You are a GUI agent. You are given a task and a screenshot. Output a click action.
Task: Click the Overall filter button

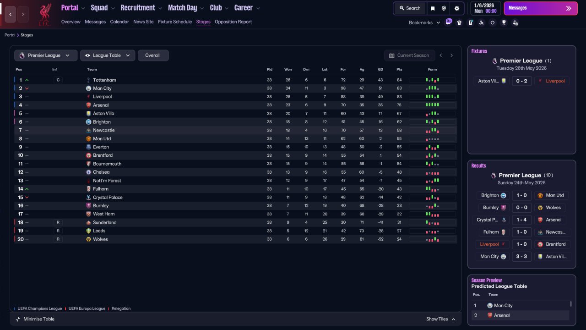153,55
